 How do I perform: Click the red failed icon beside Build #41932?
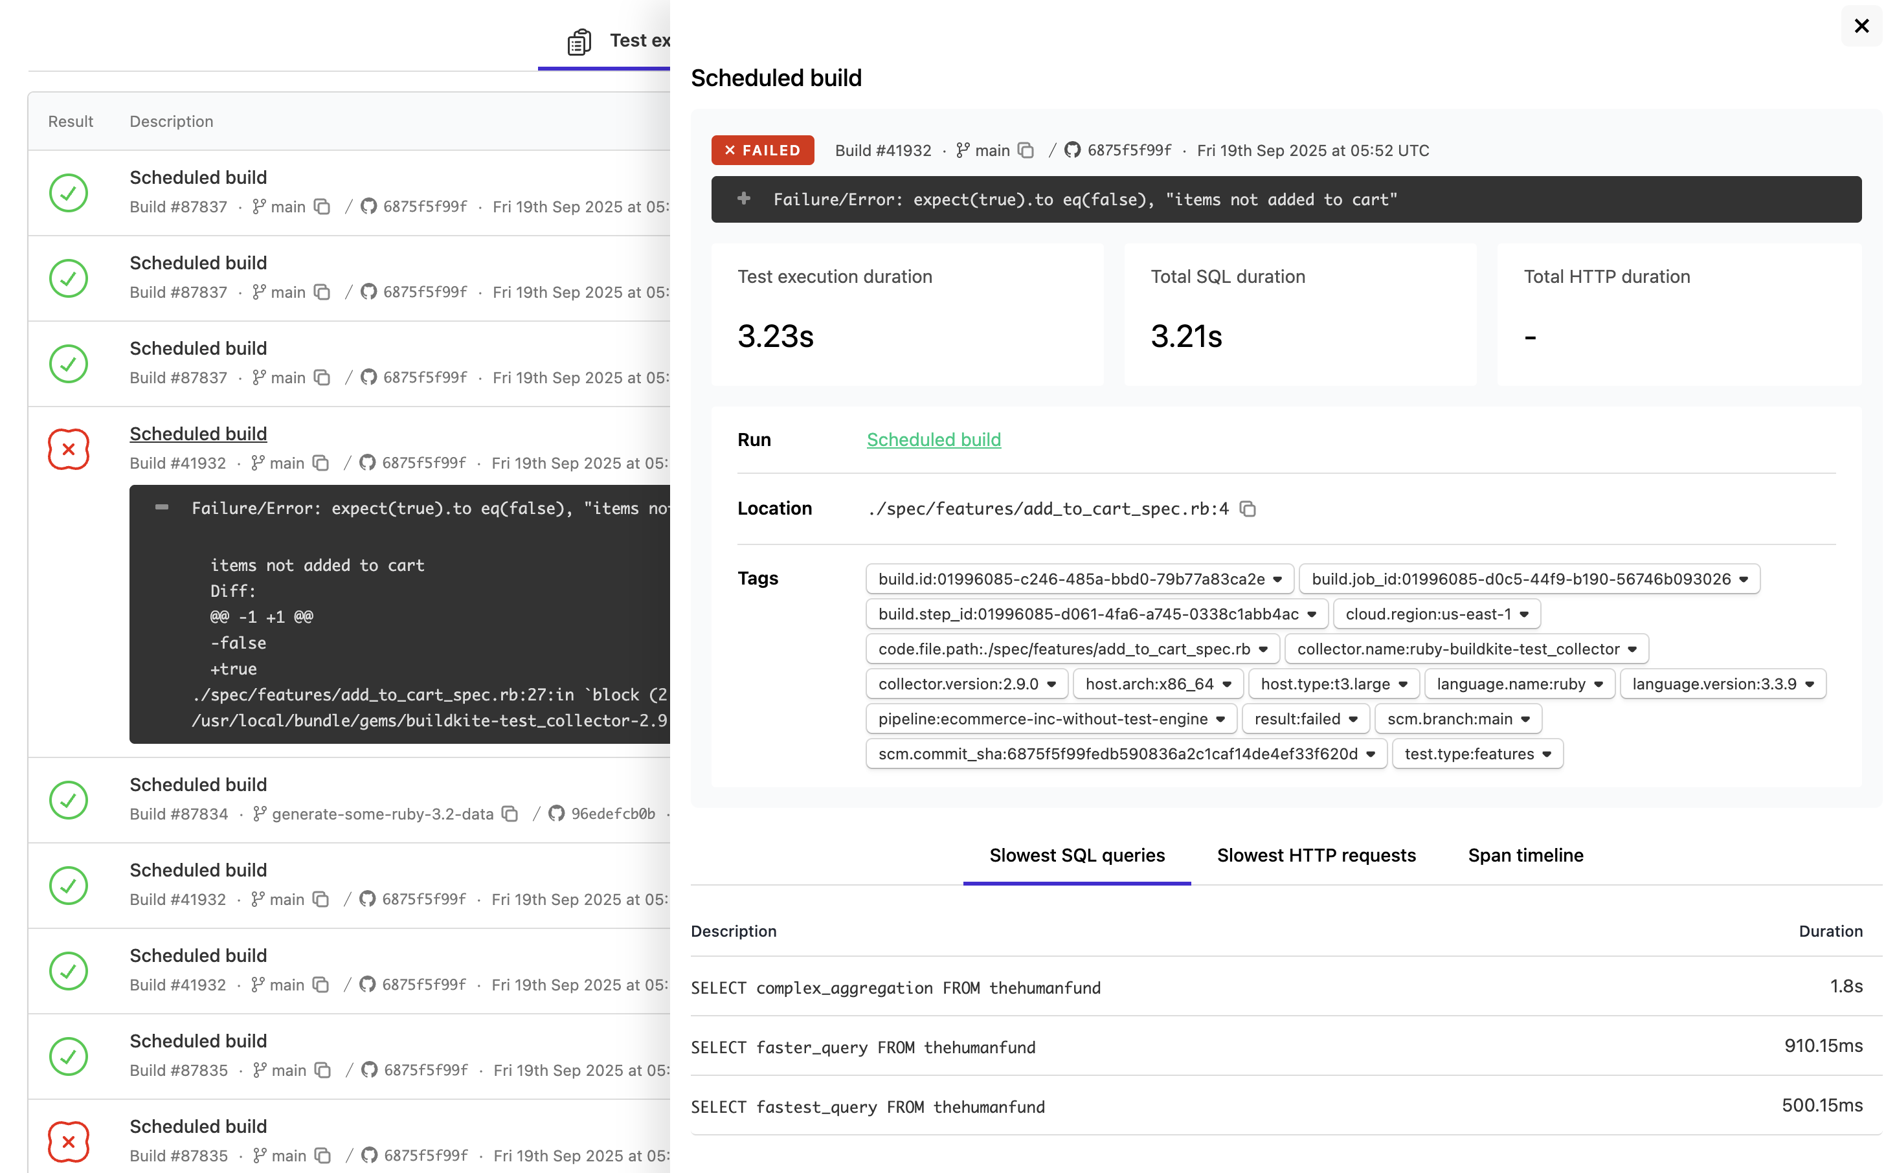point(68,449)
